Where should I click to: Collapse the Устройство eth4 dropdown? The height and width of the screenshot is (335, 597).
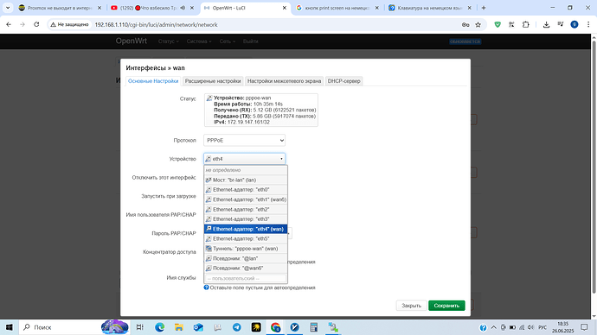pyautogui.click(x=245, y=159)
